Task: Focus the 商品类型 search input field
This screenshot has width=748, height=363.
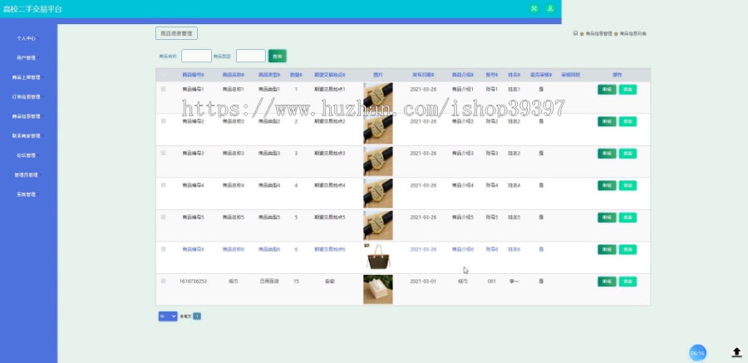Action: click(x=251, y=56)
